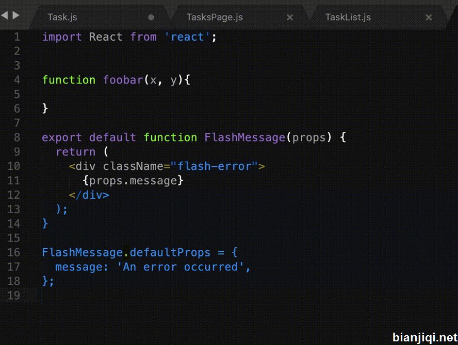The height and width of the screenshot is (345, 458).
Task: Click 'An error occurred' string
Action: coord(180,267)
